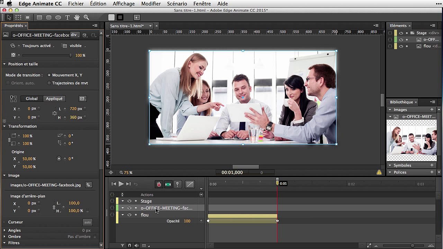
Task: Toggle the Auto-Keyframe stopwatch mode
Action: [x=159, y=184]
